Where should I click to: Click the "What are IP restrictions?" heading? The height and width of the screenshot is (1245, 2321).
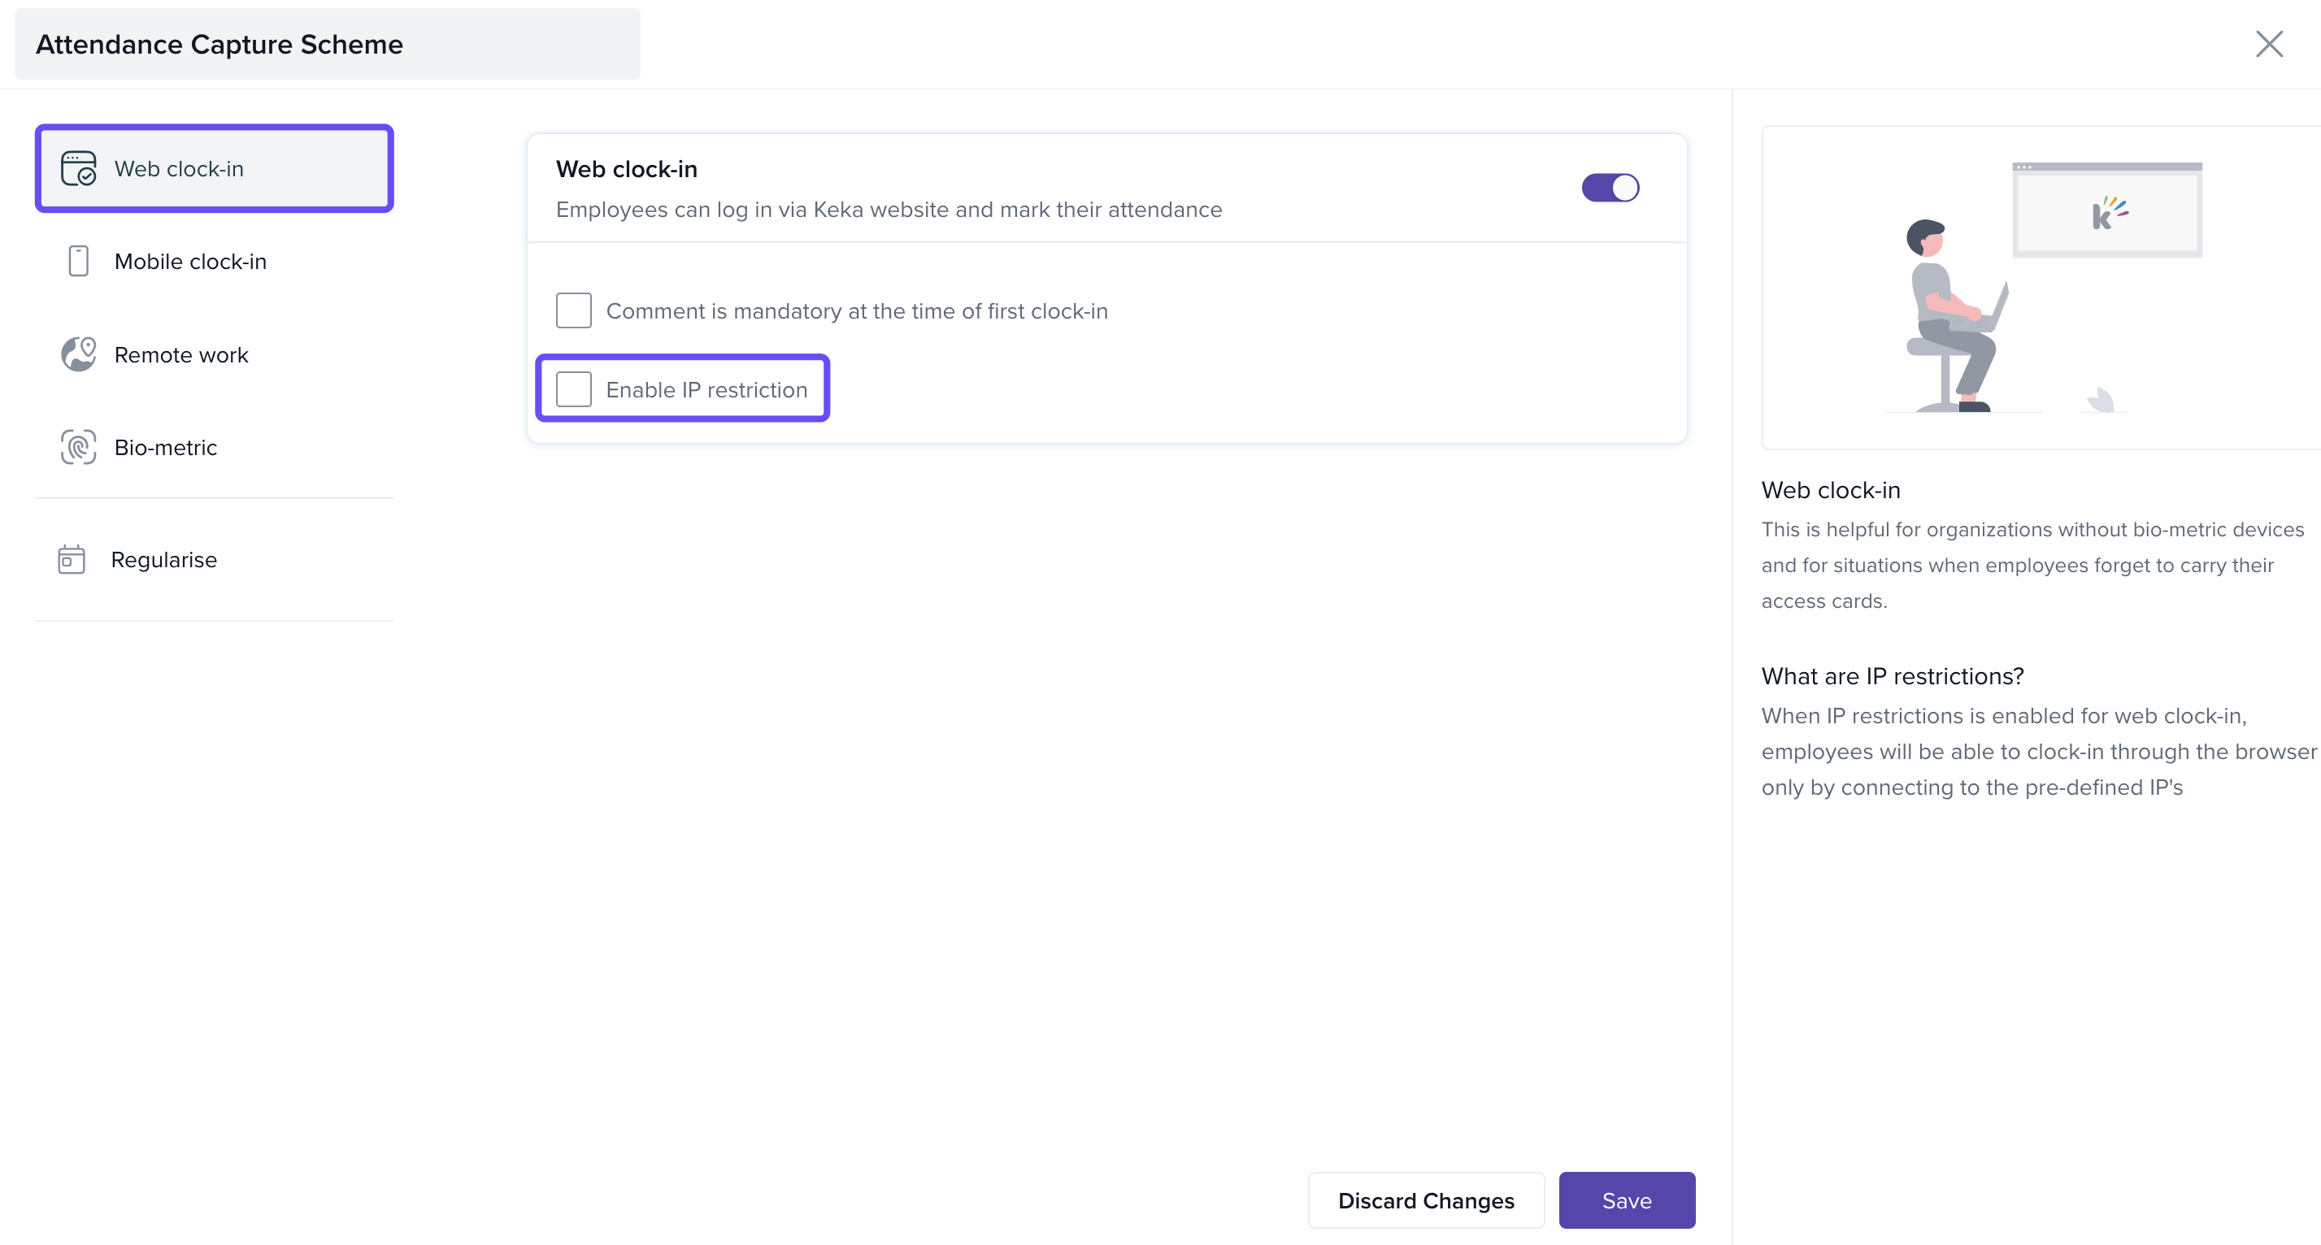point(1892,675)
